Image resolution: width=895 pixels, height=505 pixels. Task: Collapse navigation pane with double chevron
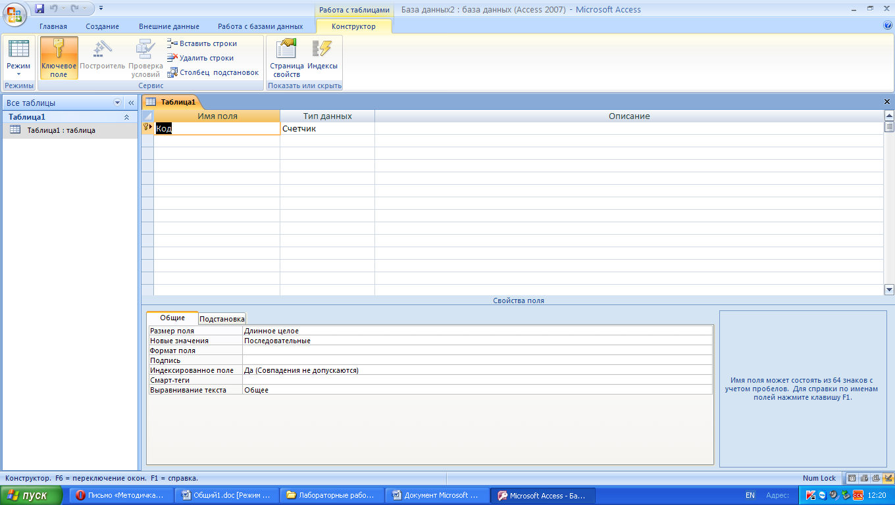point(130,103)
